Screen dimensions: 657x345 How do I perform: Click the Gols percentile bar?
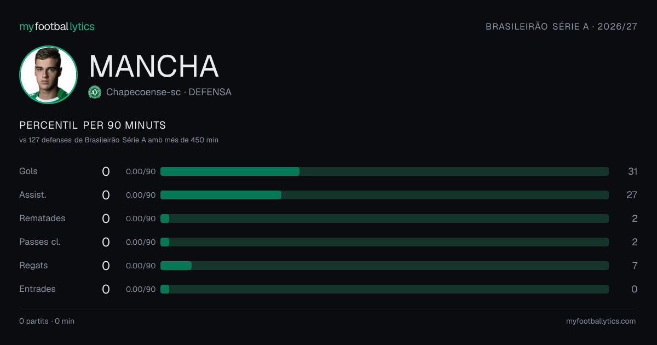pyautogui.click(x=384, y=171)
